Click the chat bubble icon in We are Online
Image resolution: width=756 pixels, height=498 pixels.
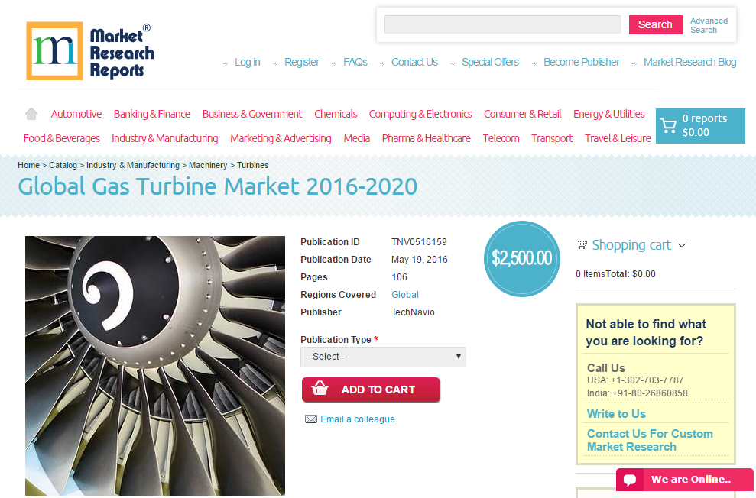click(x=630, y=480)
